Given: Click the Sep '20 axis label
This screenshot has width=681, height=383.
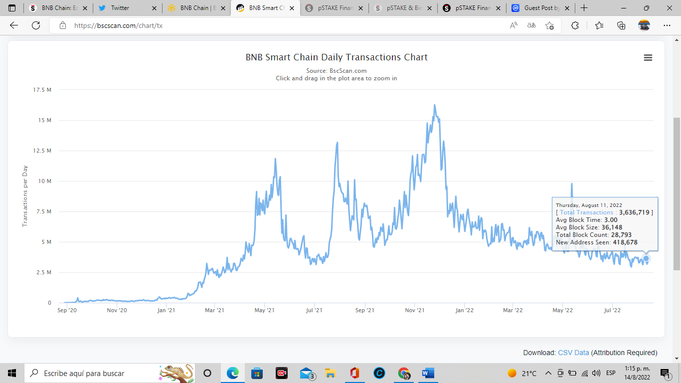Looking at the screenshot, I should pos(67,310).
